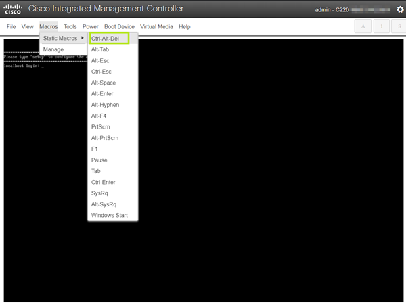Select the Manage macros entry

[x=63, y=49]
